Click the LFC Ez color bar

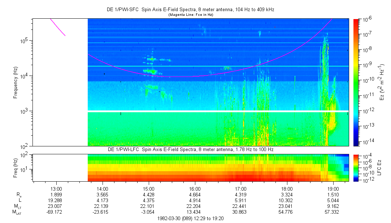point(356,167)
